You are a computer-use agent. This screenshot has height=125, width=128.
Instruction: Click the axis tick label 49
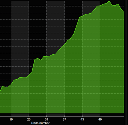tap(100, 120)
